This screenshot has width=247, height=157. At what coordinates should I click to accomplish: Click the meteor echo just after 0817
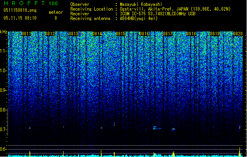173,129
